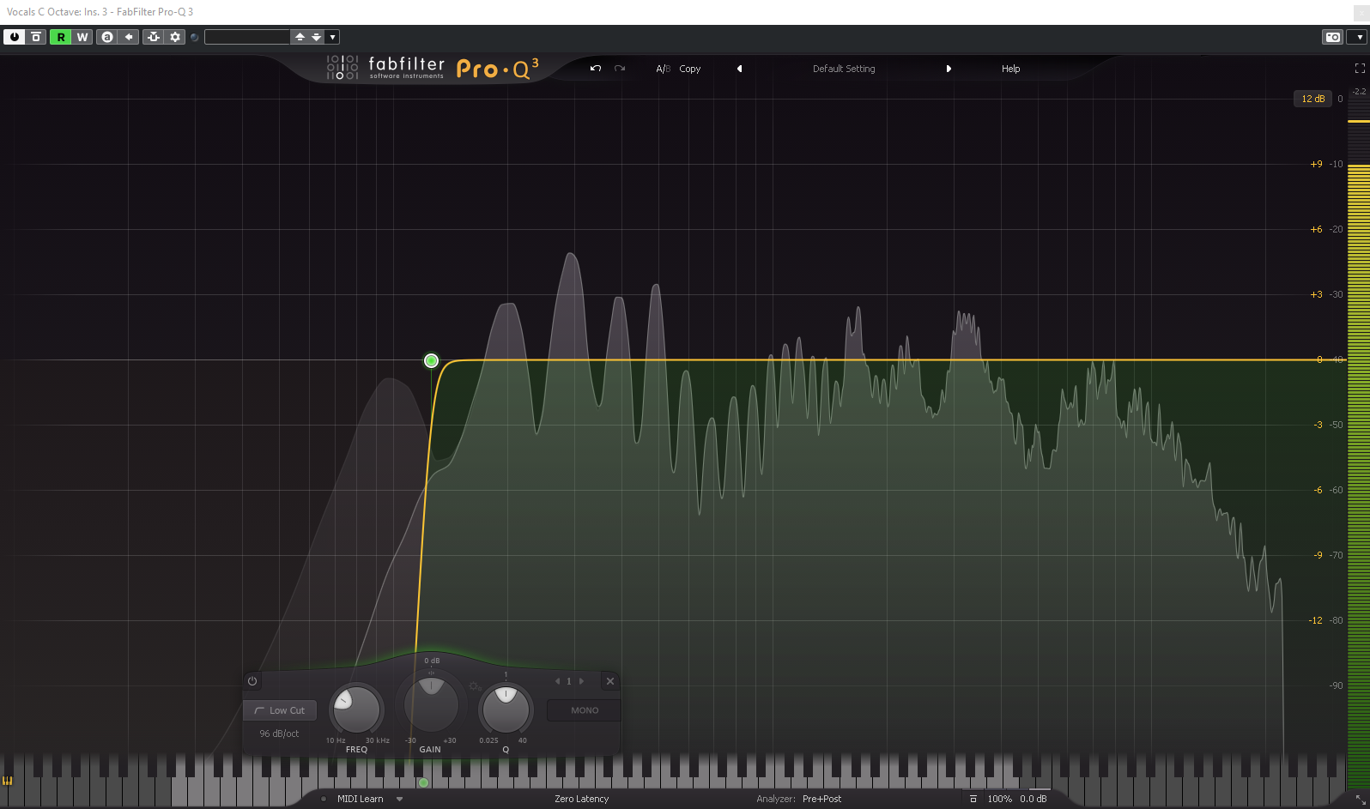1370x809 pixels.
Task: Expand the MIDI Learn dropdown arrow
Action: click(x=399, y=799)
